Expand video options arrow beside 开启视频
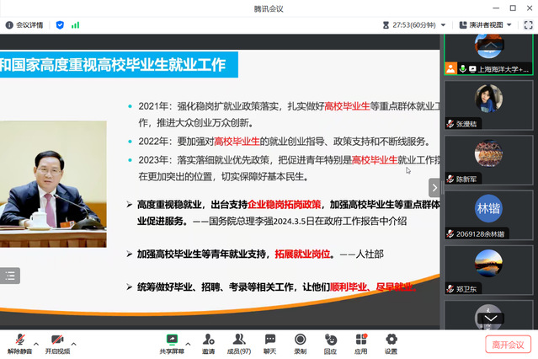Screen dimensions: 538x359 click(x=73, y=343)
